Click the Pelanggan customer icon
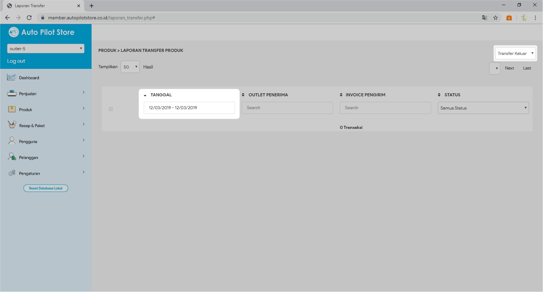Image resolution: width=543 pixels, height=292 pixels. (12, 157)
